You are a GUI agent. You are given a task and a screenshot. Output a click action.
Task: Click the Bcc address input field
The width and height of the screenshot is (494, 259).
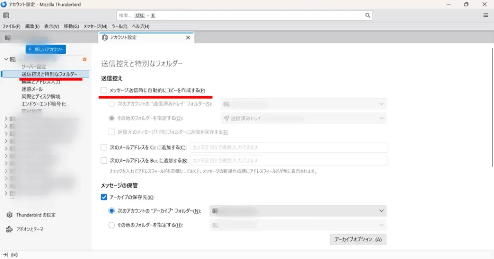[288, 160]
